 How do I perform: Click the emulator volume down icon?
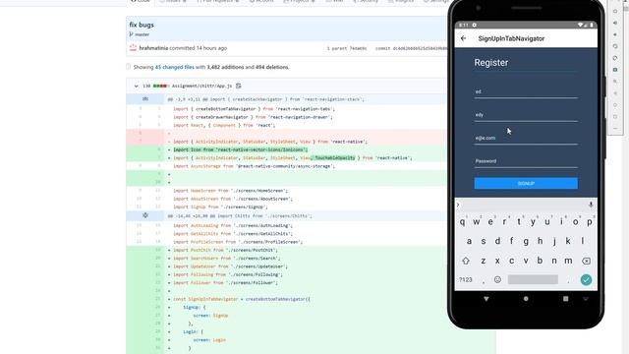tap(615, 34)
